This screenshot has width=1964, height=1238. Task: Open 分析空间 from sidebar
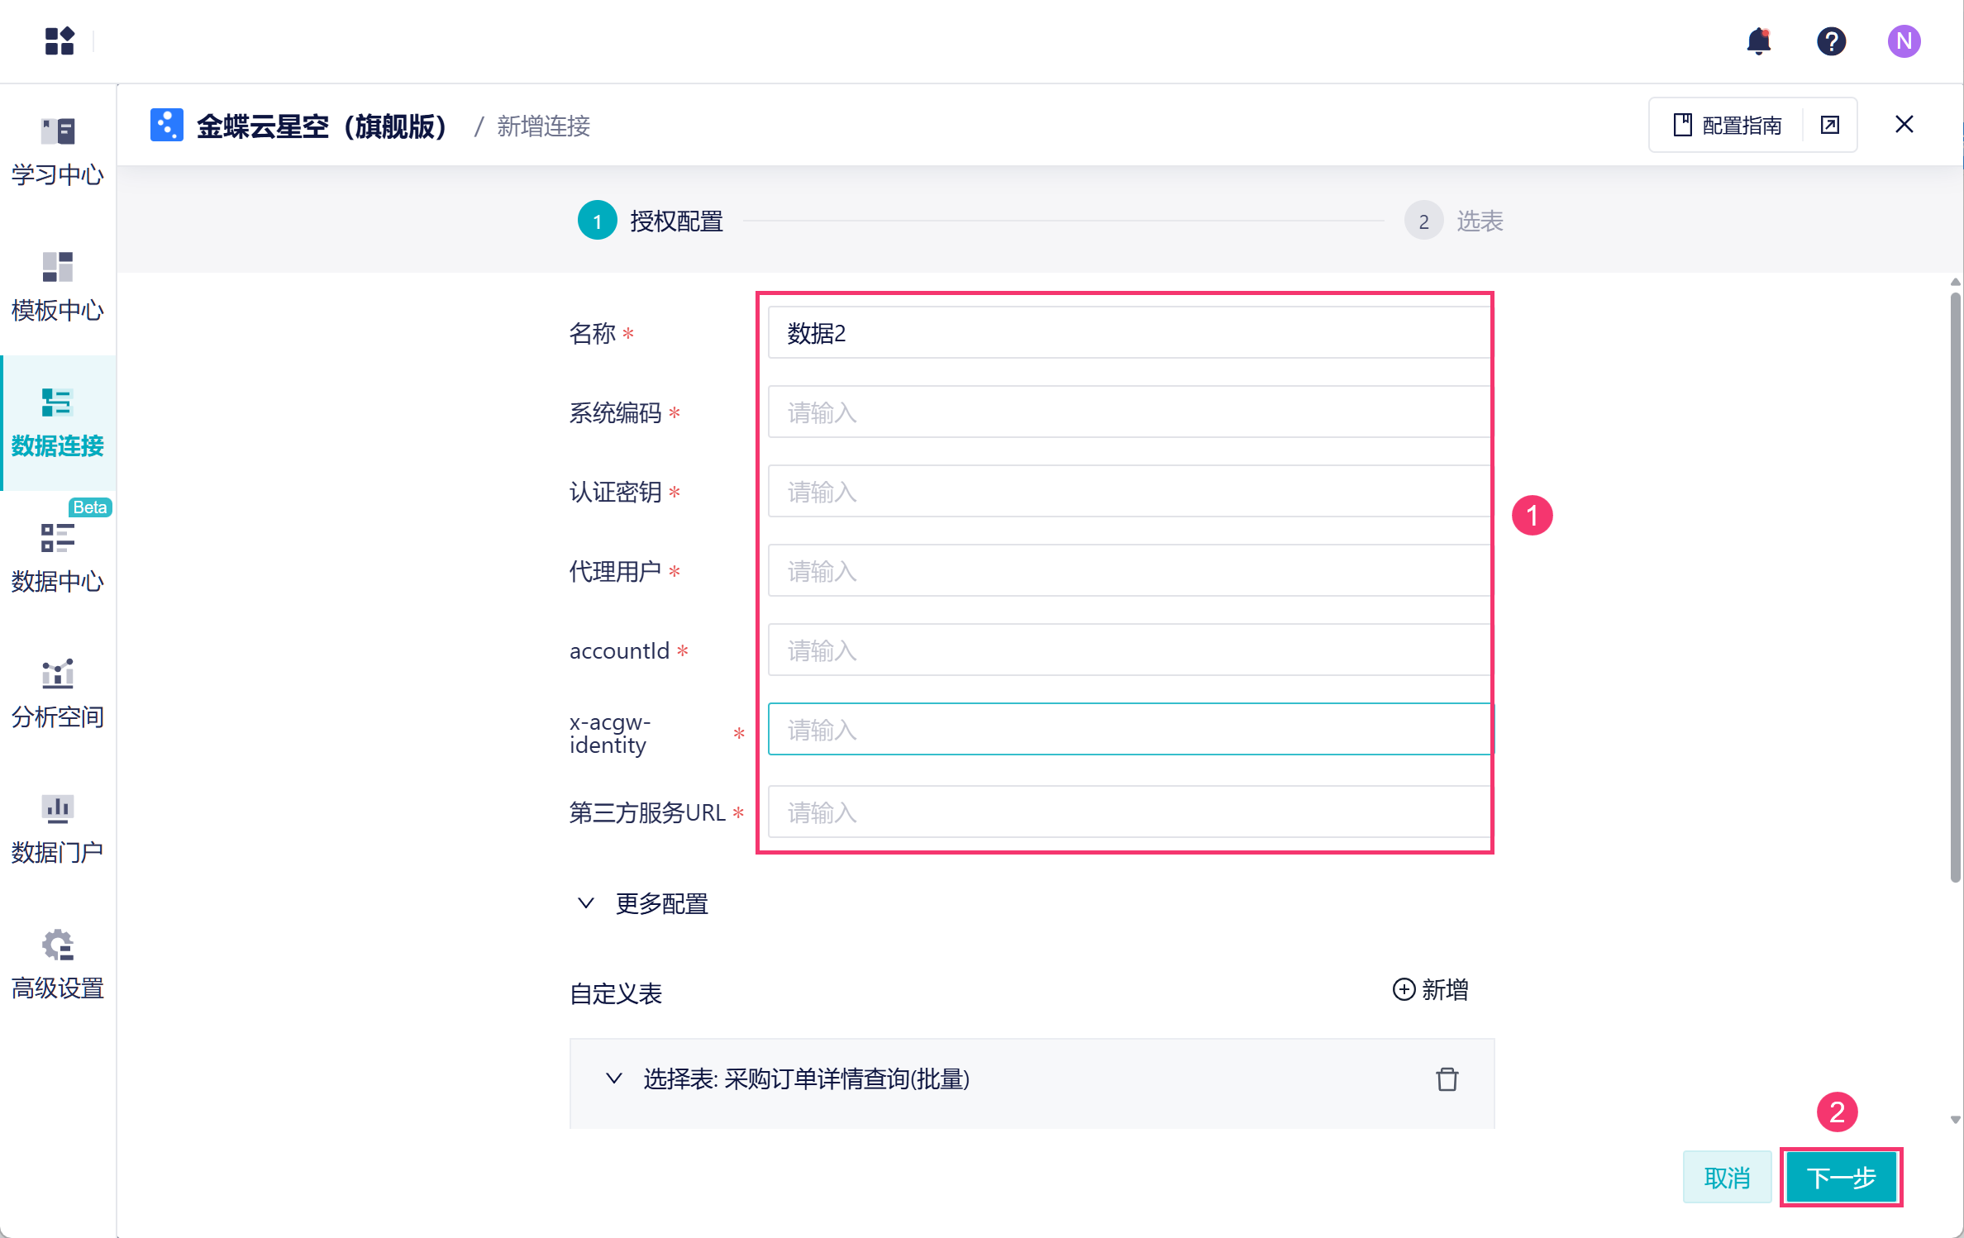point(58,694)
